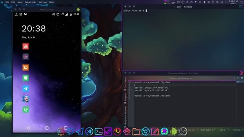
Task: Open green phone dialer app icon
Action: click(x=26, y=110)
